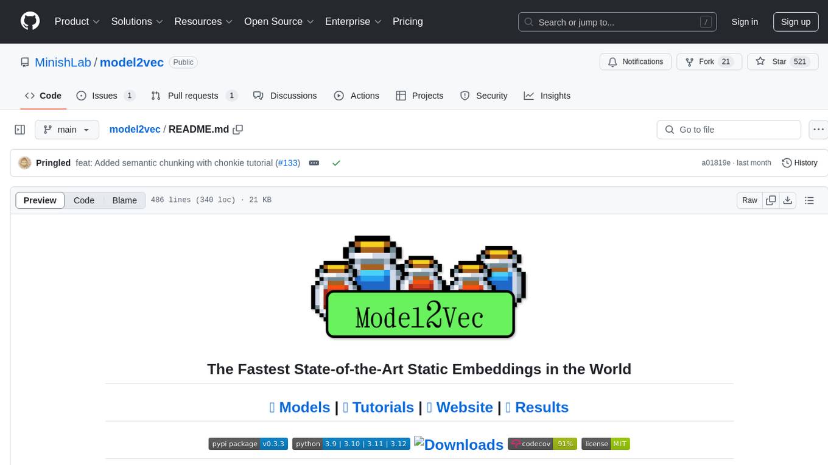Open the main branch selector dropdown
This screenshot has width=828, height=465.
click(66, 130)
